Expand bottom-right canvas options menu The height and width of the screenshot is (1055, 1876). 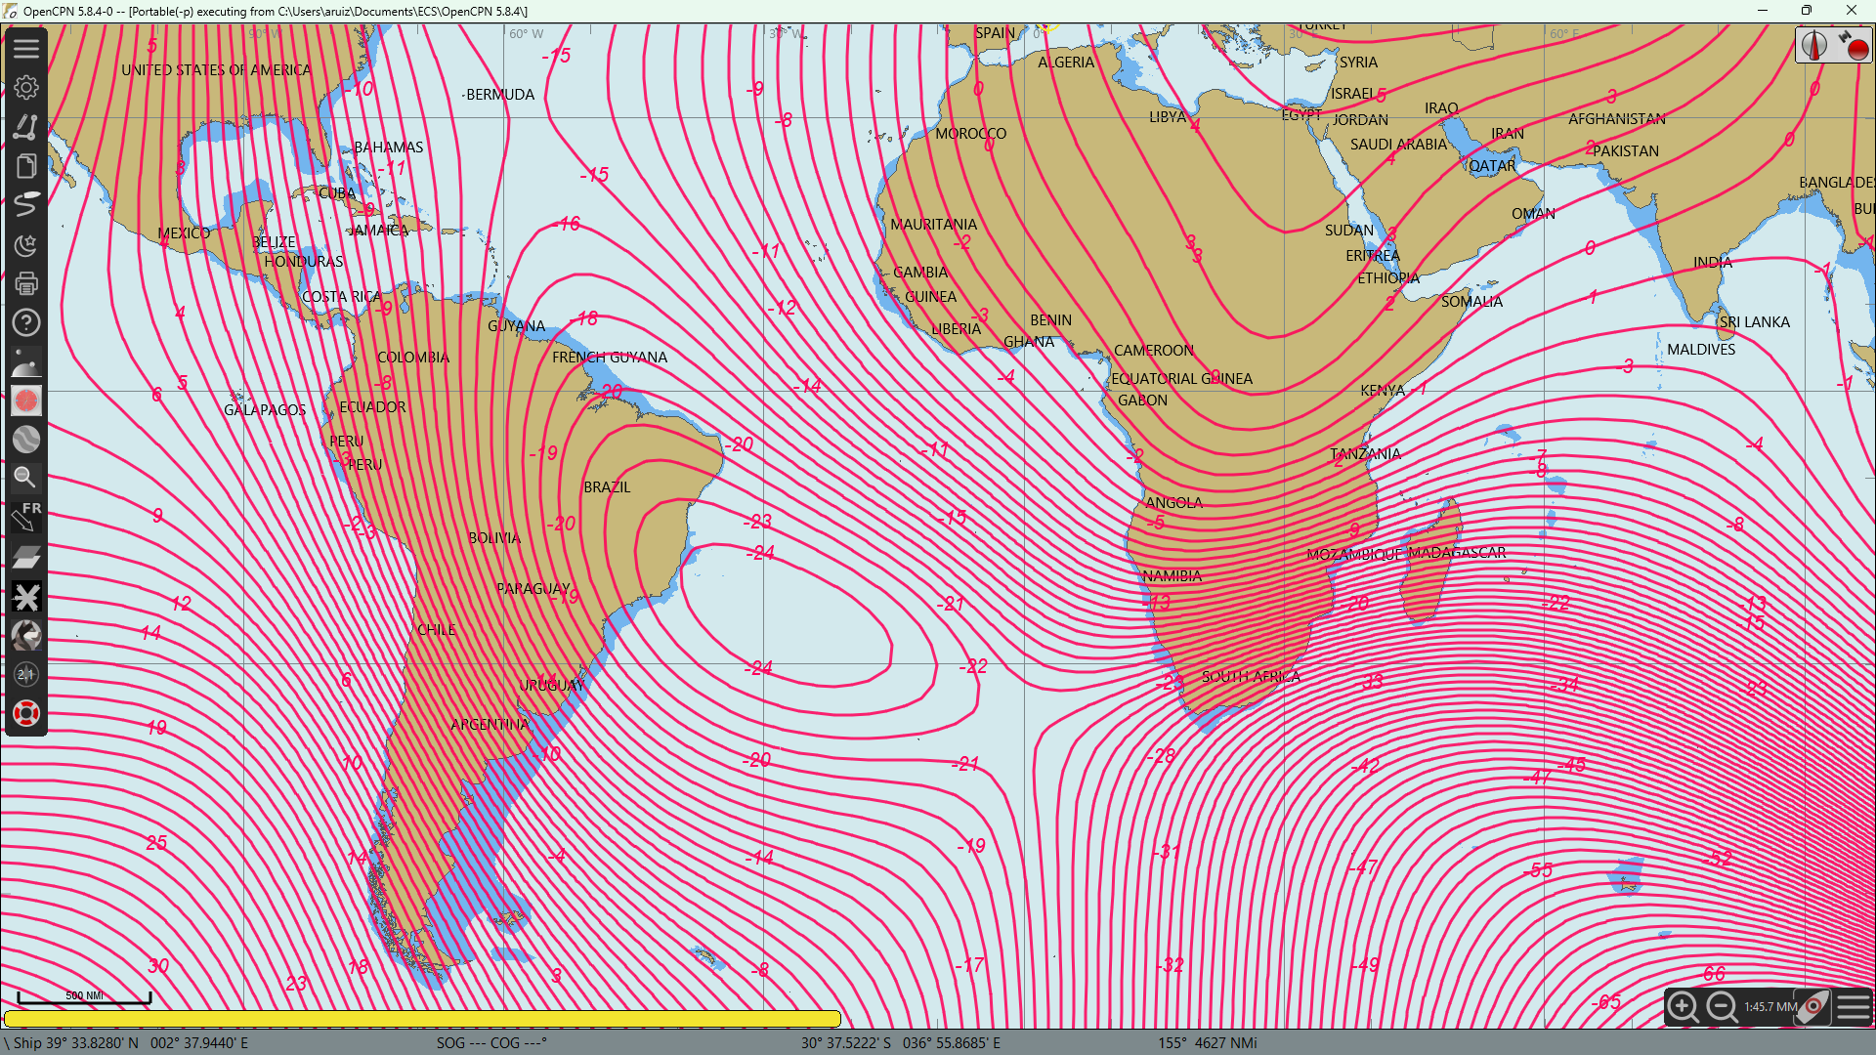1854,1006
